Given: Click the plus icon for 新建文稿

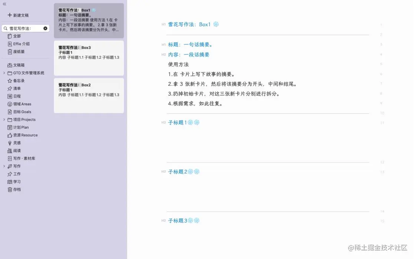Looking at the screenshot, I should pyautogui.click(x=10, y=15).
